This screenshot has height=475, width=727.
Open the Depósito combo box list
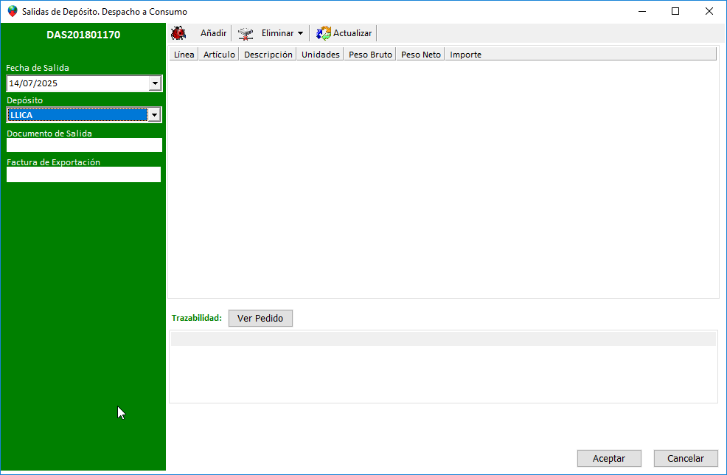(154, 115)
